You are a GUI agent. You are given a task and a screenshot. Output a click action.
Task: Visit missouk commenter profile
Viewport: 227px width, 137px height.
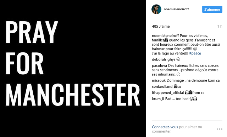159,80
